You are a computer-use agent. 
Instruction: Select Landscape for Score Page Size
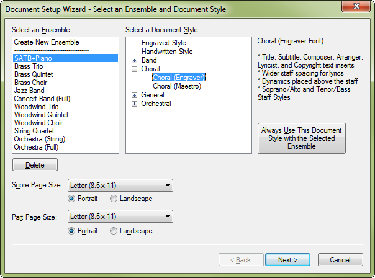(x=114, y=199)
